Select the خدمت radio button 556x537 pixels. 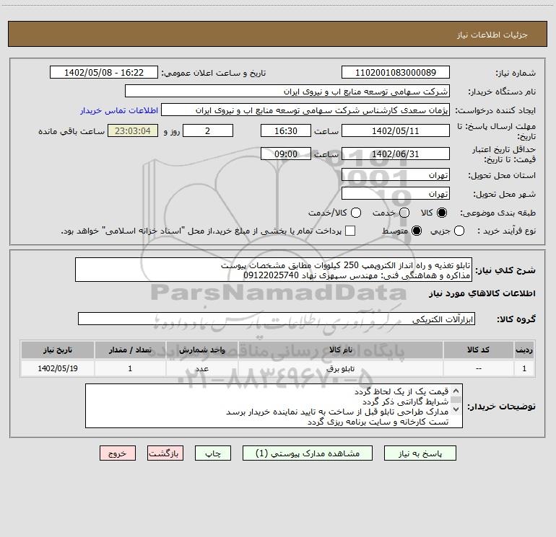click(404, 213)
